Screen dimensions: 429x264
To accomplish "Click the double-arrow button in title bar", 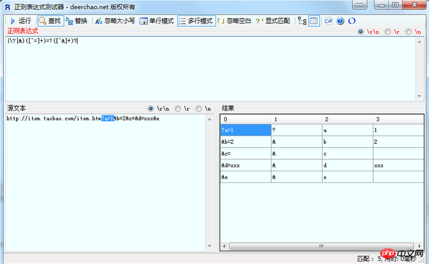I will point(359,5).
